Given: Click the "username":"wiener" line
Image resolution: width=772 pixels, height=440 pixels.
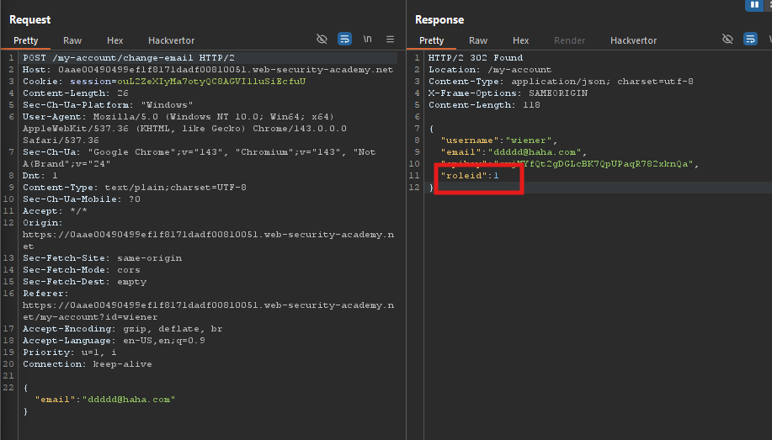Looking at the screenshot, I should click(499, 140).
